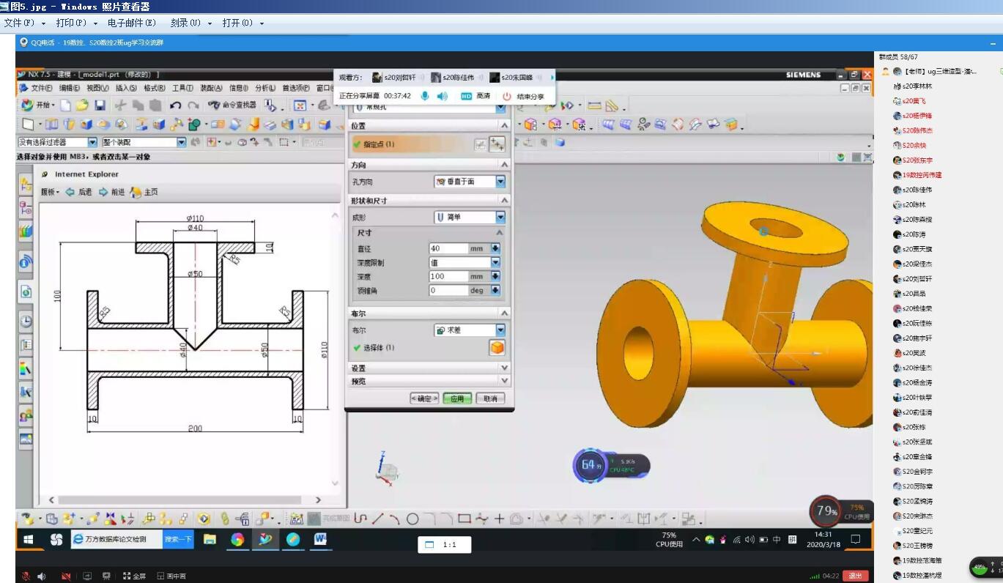
Task: Click the point plus tool in sketch toolbar
Action: [499, 519]
